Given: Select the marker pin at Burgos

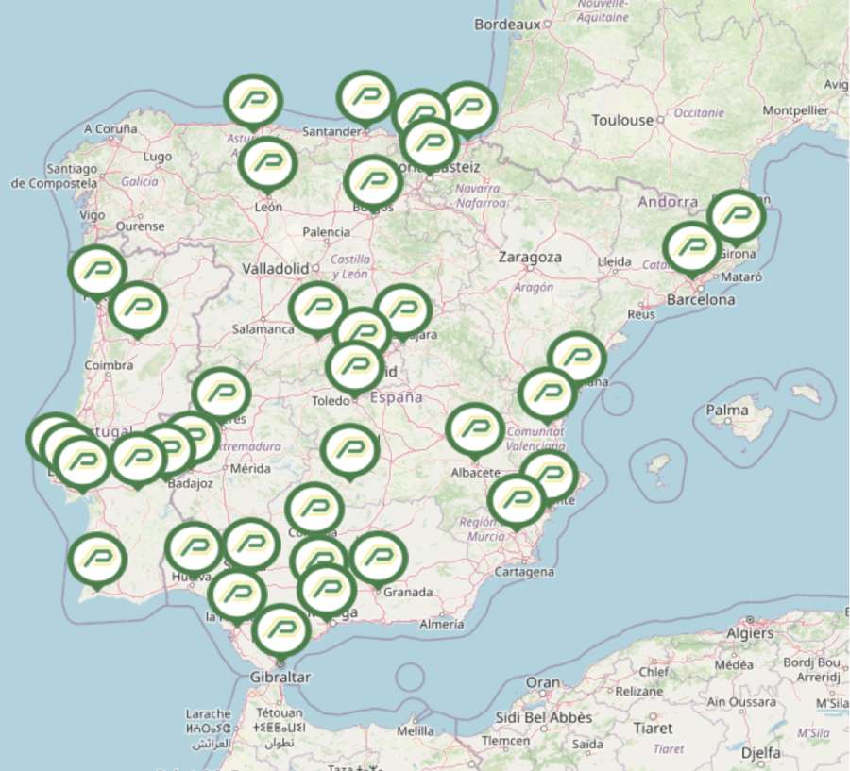Looking at the screenshot, I should (373, 180).
